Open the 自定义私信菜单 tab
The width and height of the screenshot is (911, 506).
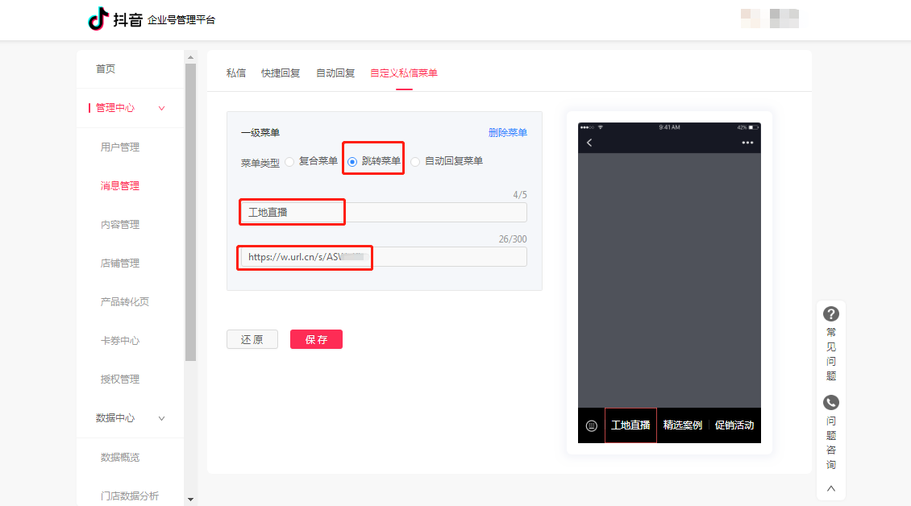coord(404,73)
